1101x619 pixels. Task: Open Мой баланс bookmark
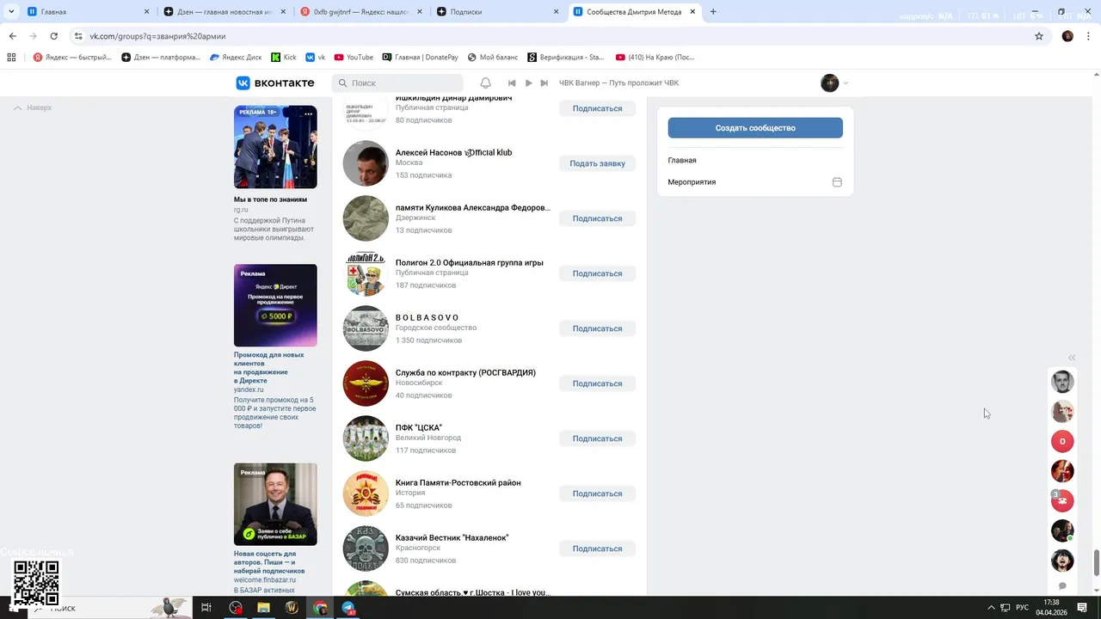[493, 58]
